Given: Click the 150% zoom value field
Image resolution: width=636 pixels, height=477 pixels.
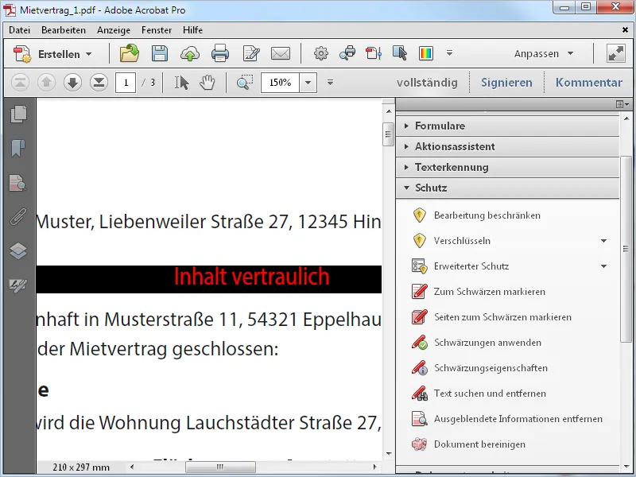Looking at the screenshot, I should pyautogui.click(x=281, y=83).
